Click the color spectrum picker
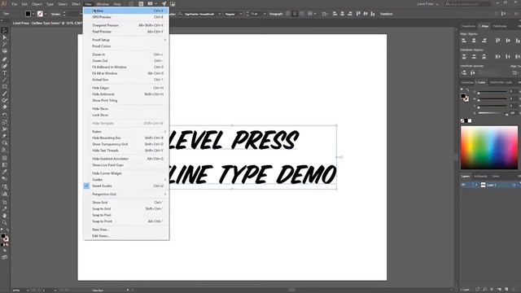 (489, 147)
